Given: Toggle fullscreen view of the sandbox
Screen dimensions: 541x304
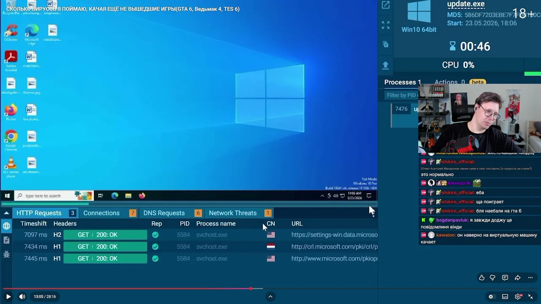Looking at the screenshot, I should click(x=385, y=25).
